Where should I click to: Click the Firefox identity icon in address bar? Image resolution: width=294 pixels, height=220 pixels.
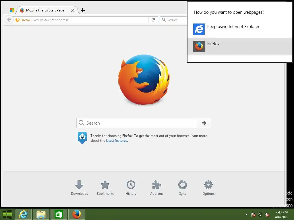tap(18, 20)
